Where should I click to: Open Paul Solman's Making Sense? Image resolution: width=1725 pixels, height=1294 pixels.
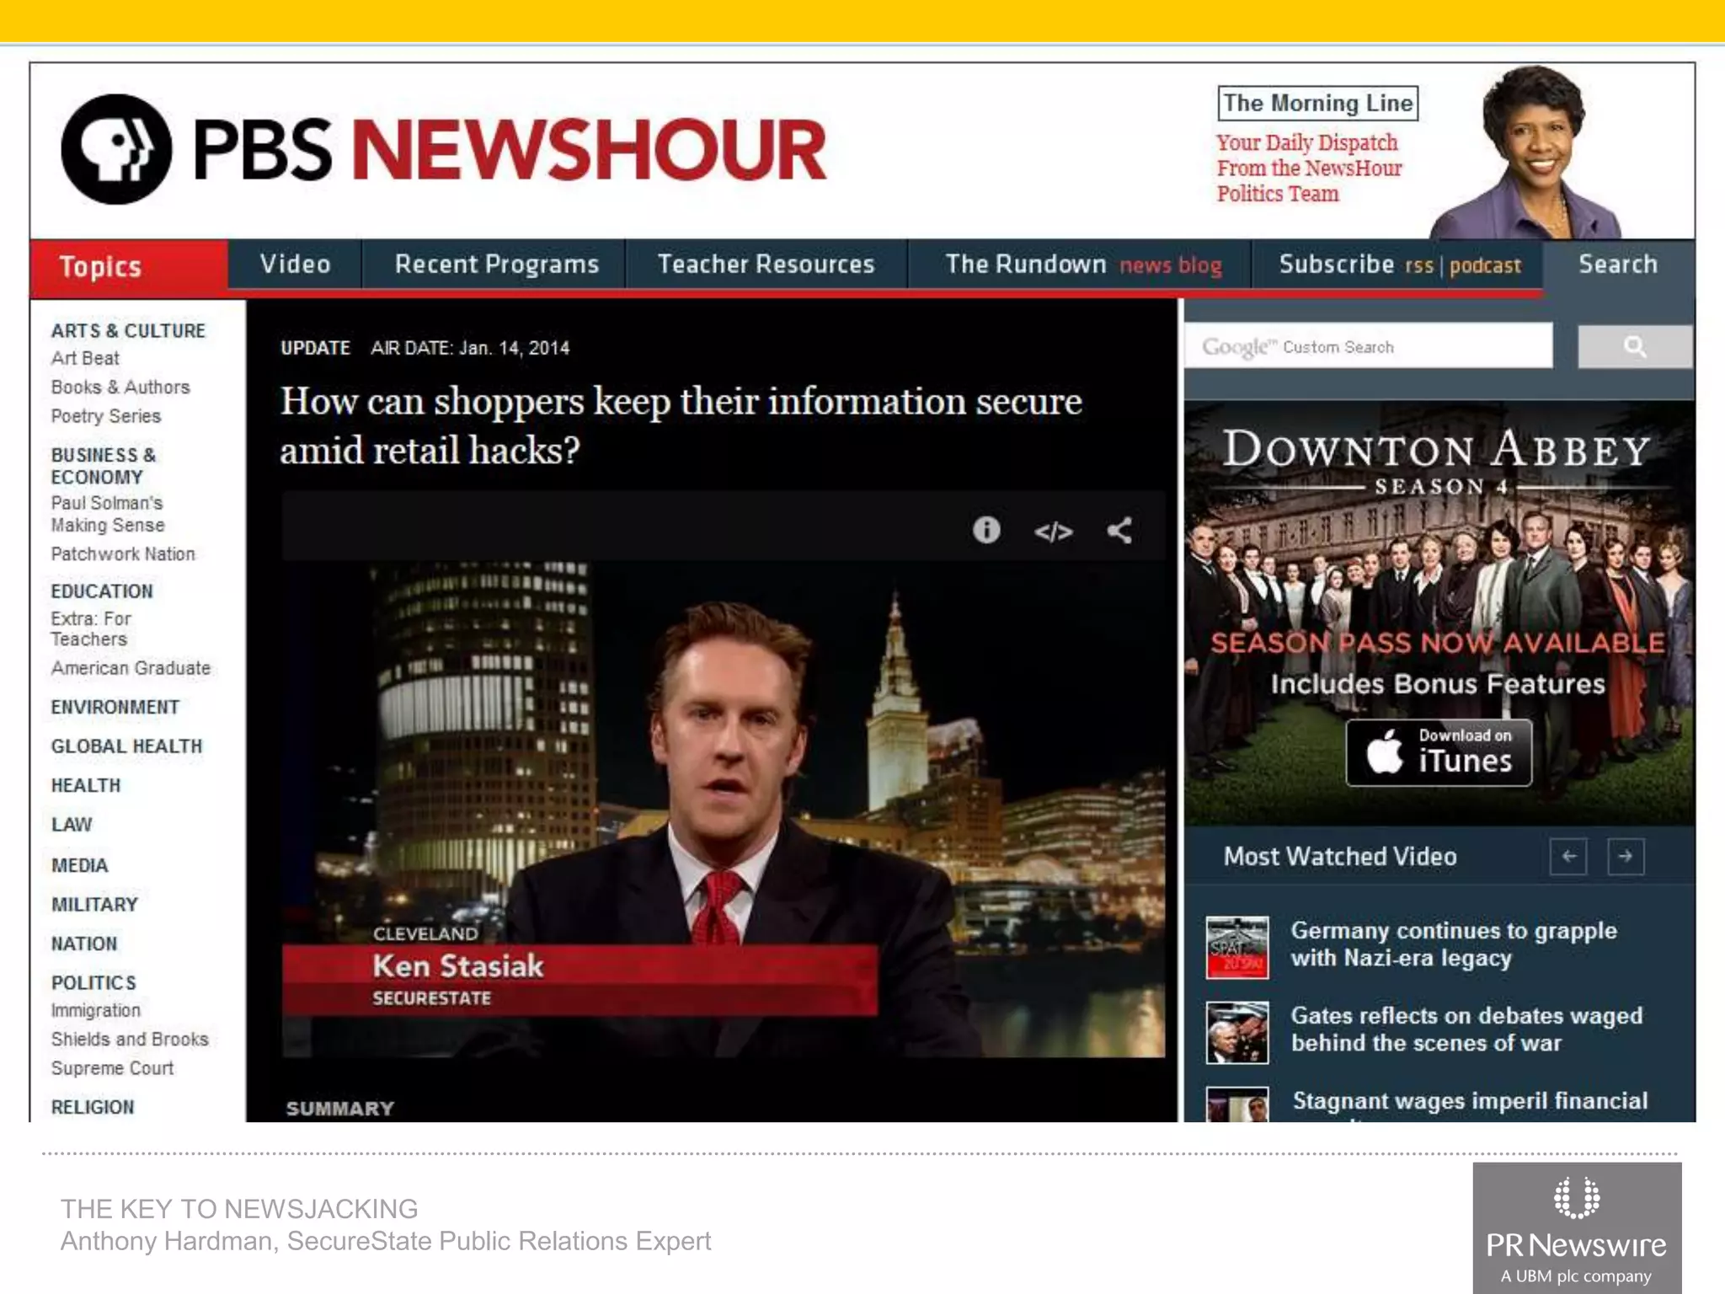tap(108, 514)
